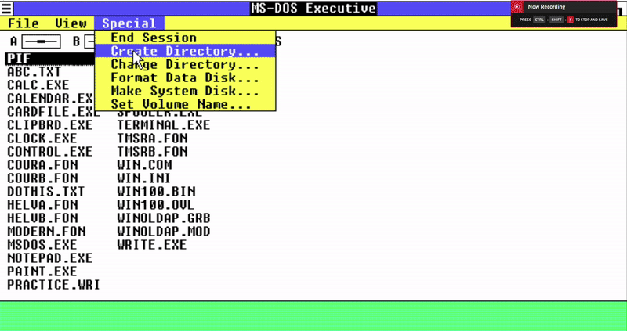This screenshot has width=627, height=331.
Task: Choose Change Directory... menu entry
Action: (185, 64)
